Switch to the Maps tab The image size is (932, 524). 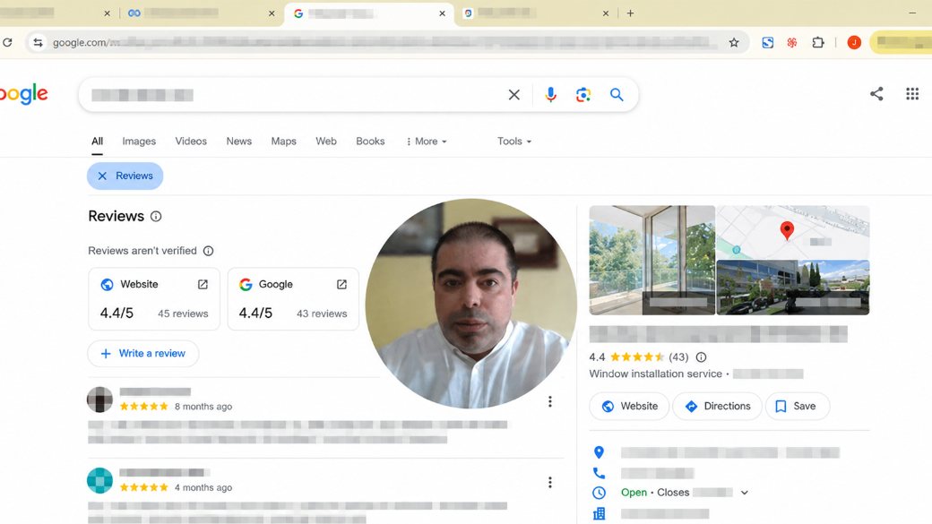point(283,142)
